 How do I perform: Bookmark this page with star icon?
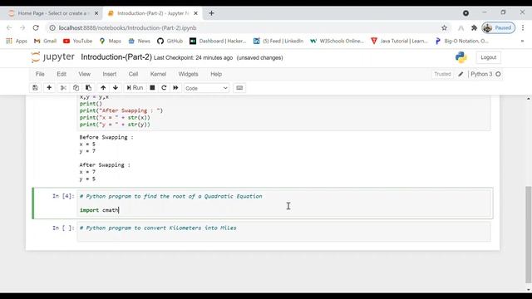click(x=444, y=27)
